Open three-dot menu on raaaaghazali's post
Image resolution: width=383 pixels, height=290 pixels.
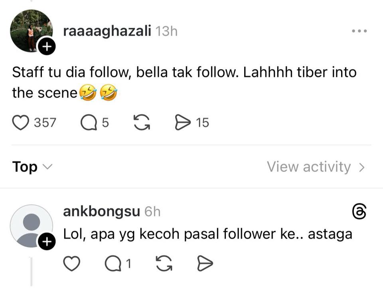point(359,31)
